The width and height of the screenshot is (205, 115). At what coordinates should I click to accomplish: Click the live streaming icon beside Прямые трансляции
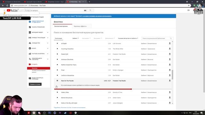click(x=30, y=38)
